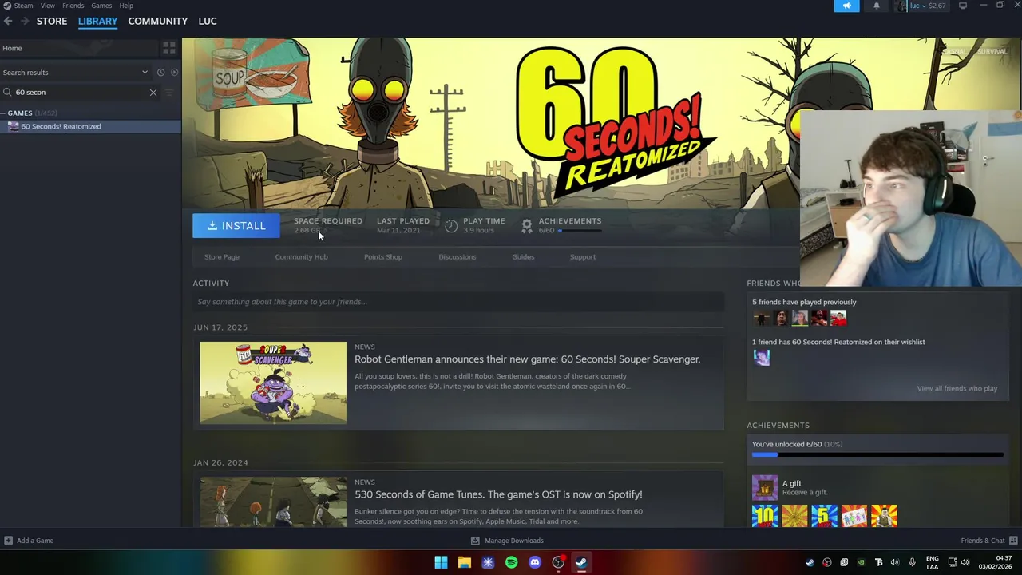The height and width of the screenshot is (575, 1022).
Task: Click the achievements progress bar
Action: (x=877, y=455)
